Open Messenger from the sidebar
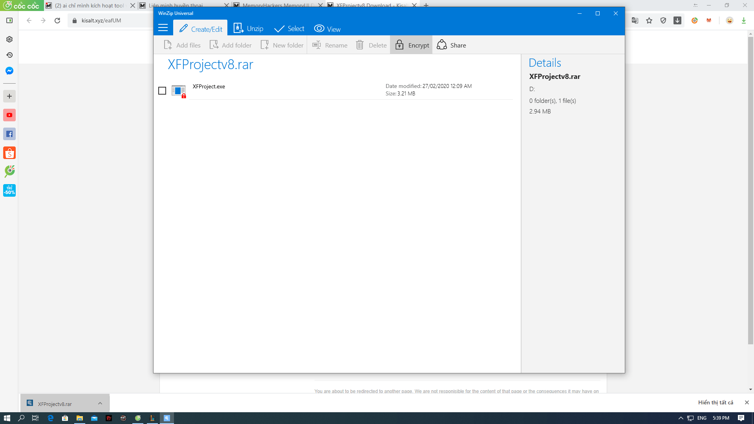 [9, 71]
